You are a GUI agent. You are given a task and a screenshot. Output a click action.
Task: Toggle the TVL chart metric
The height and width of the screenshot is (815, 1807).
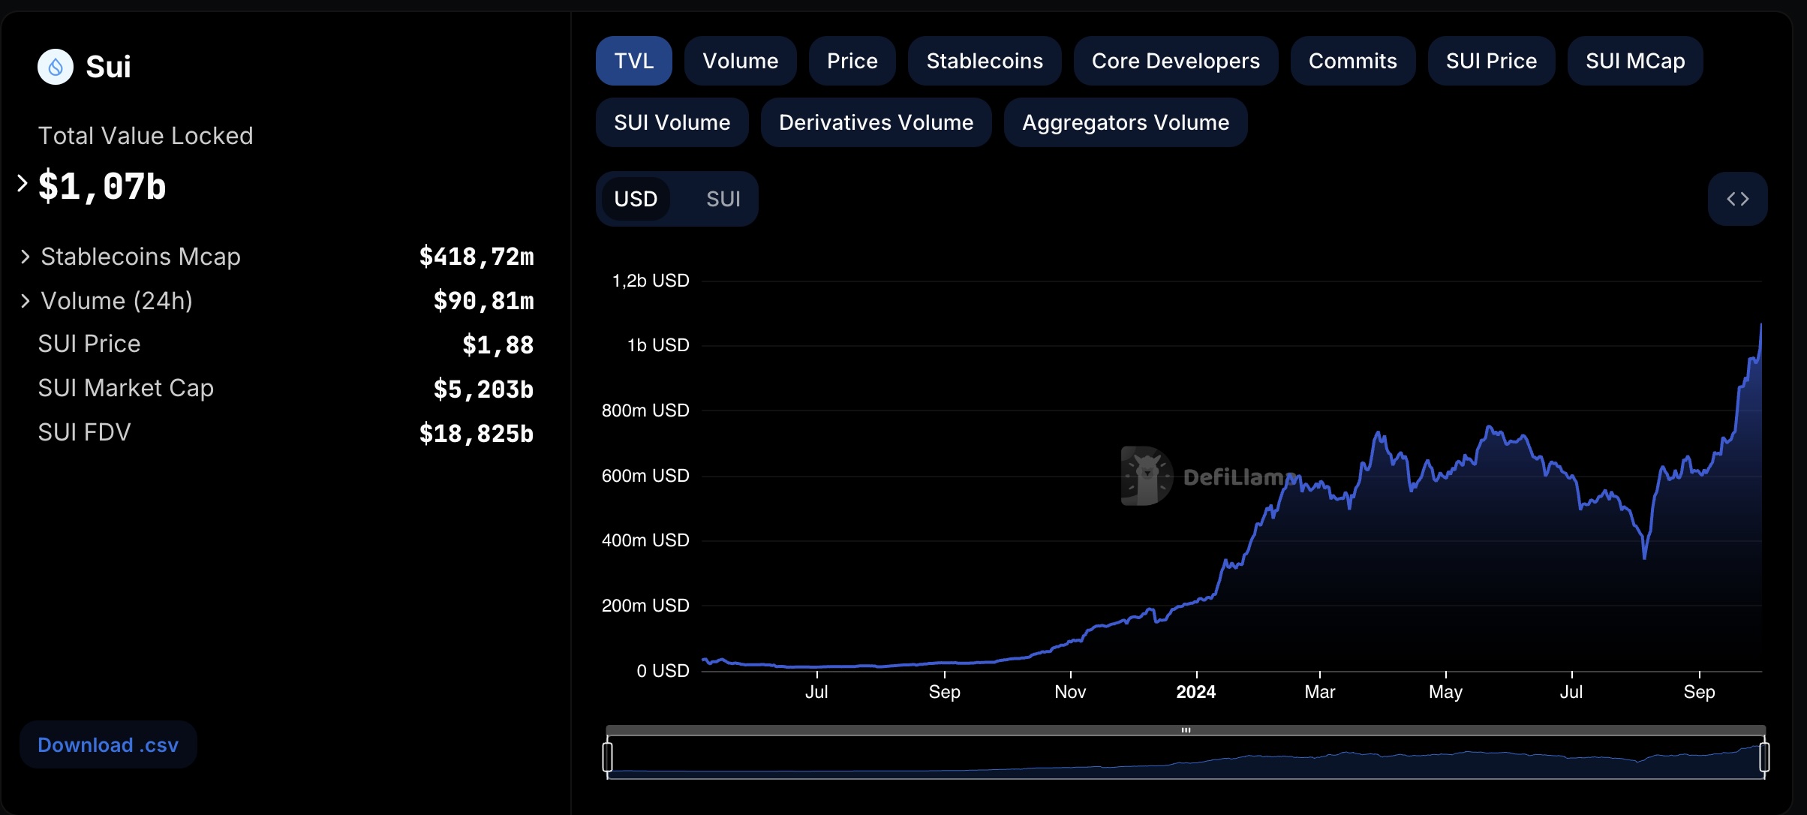tap(634, 61)
